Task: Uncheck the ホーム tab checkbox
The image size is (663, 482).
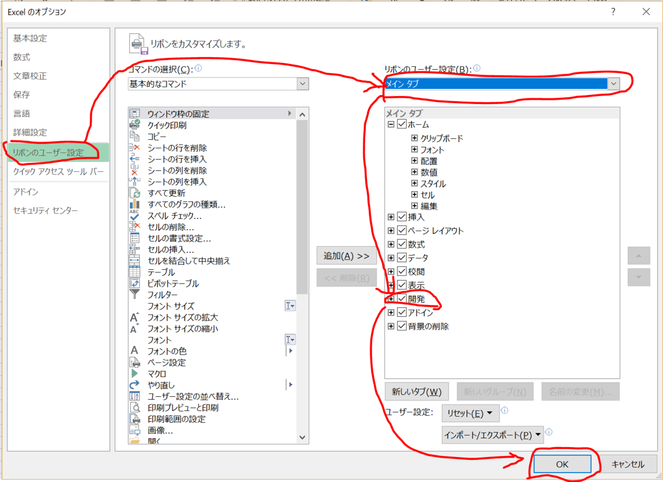Action: pos(402,124)
